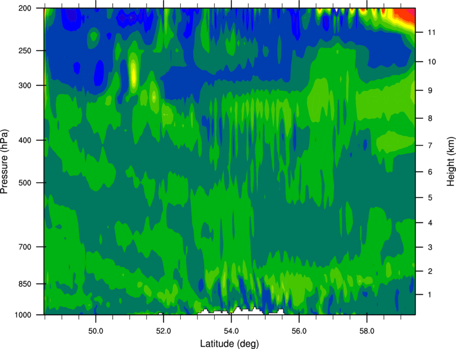
Task: Select the 850 pressure tick label
Action: coord(25,284)
